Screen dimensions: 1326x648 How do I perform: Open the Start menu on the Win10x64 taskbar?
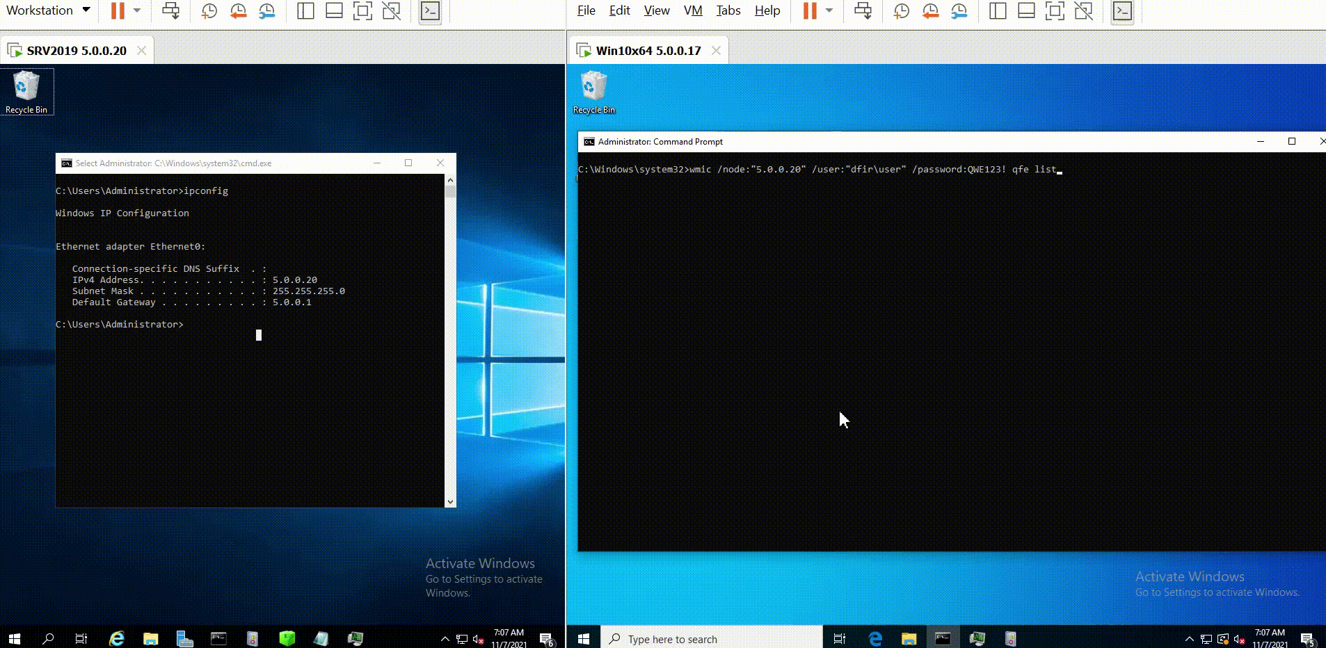pos(584,638)
